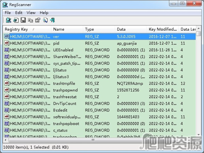Click data value 'NQT289A.tmp'
The image size is (204, 153).
point(130,83)
